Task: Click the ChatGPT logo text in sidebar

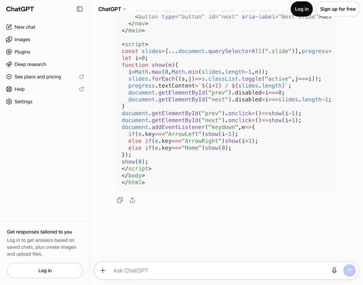Action: click(20, 9)
